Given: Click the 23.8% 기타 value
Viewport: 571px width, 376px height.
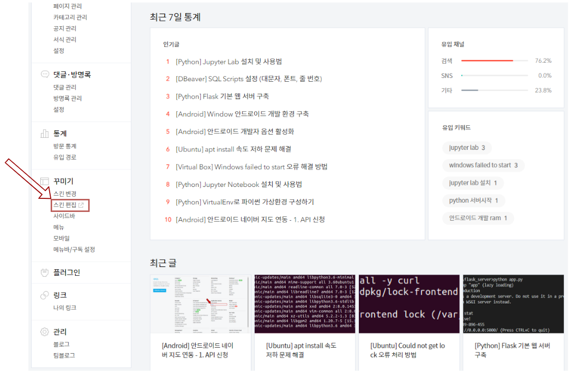Looking at the screenshot, I should coord(543,90).
